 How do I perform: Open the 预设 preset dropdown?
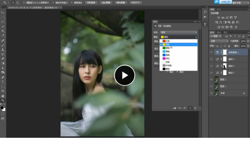[x=179, y=32]
